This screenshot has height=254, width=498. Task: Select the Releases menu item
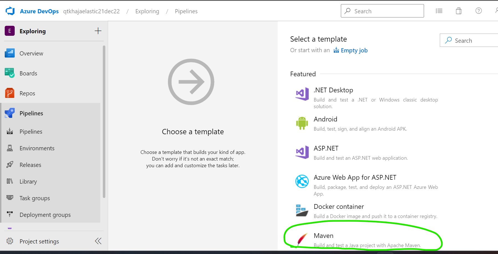pos(30,165)
